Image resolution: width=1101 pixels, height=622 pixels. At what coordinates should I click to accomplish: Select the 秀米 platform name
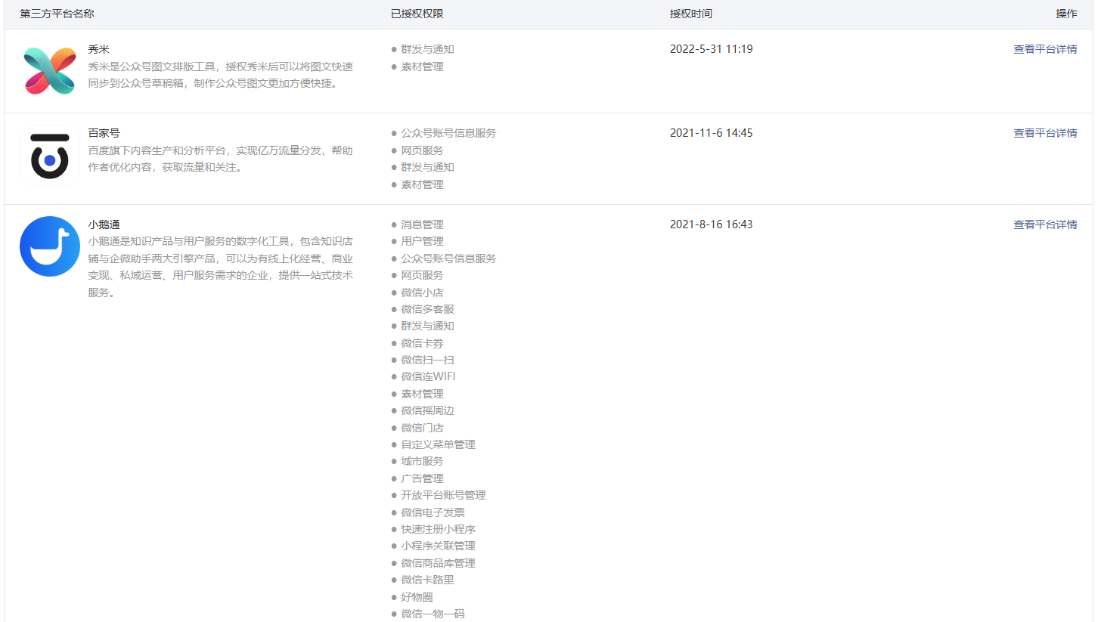click(99, 49)
